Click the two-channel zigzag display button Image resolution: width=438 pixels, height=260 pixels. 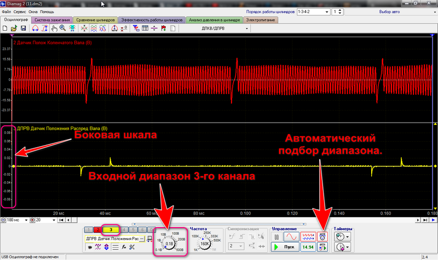click(308, 237)
